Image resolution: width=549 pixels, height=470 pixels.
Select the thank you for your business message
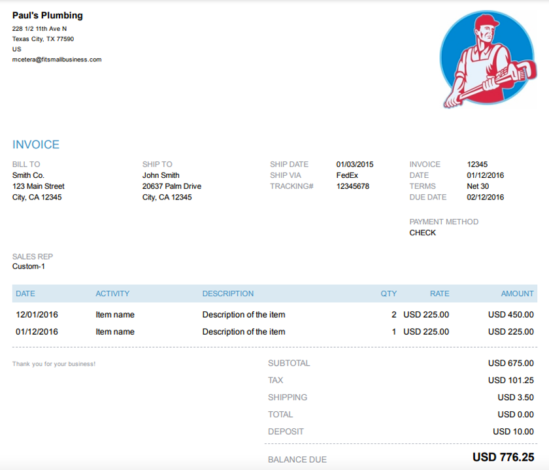pos(53,363)
